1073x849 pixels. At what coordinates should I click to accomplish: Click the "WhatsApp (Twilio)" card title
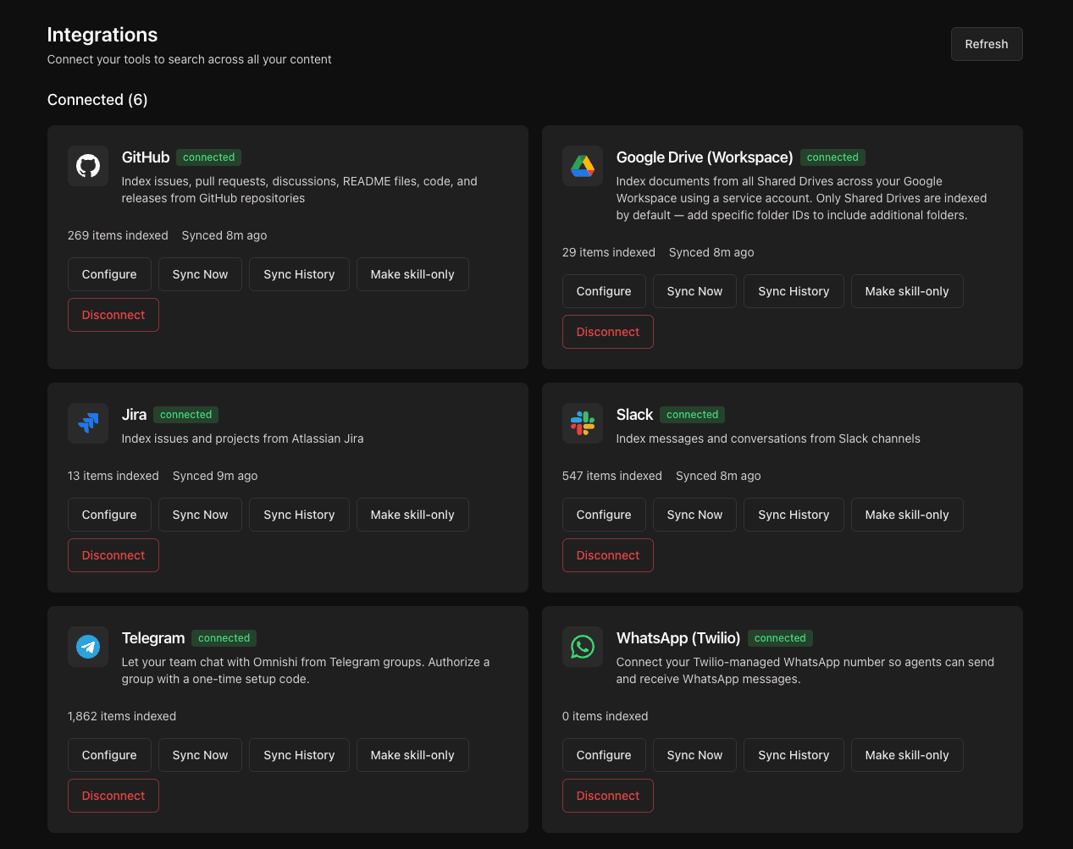[678, 638]
